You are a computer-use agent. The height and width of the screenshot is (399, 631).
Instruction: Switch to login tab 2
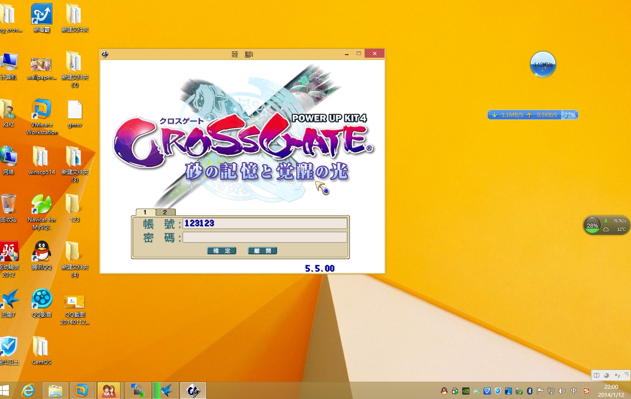[x=165, y=212]
